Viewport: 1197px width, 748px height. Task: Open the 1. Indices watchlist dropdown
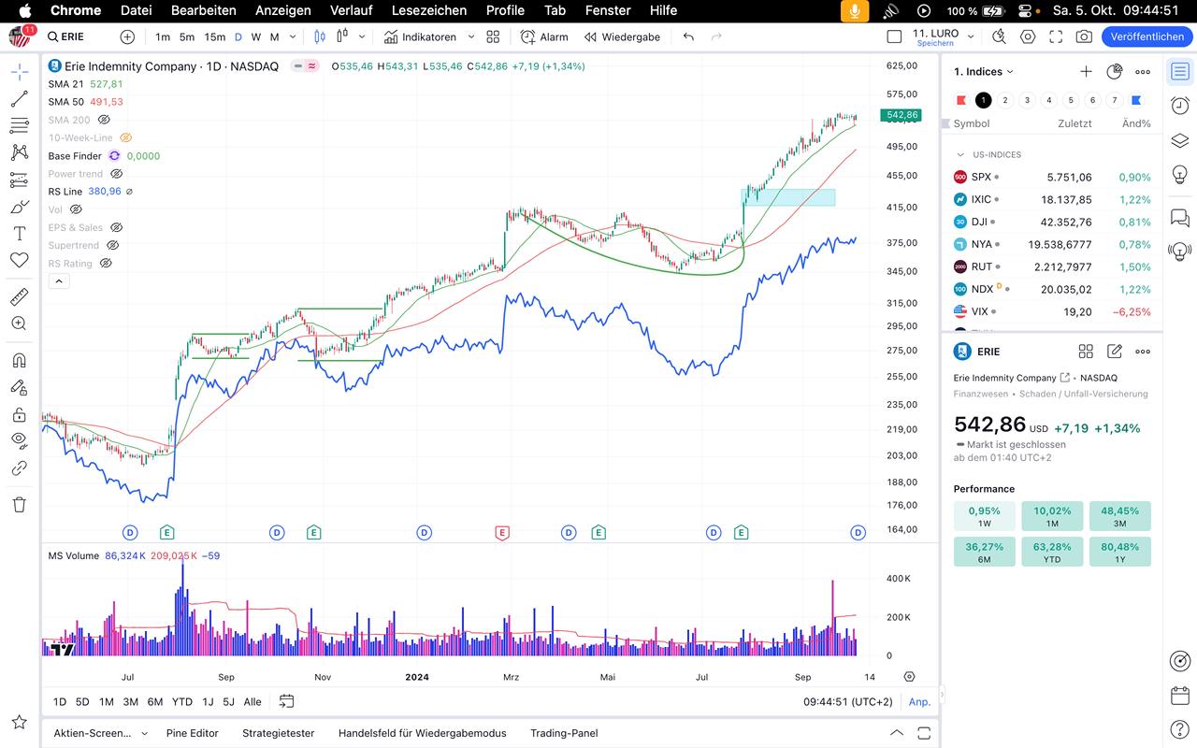pos(983,72)
